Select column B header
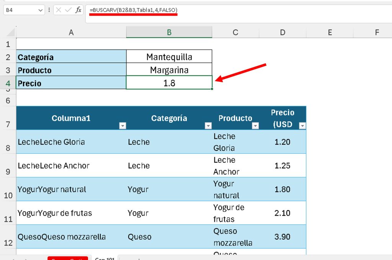This screenshot has height=260, width=392. click(169, 32)
